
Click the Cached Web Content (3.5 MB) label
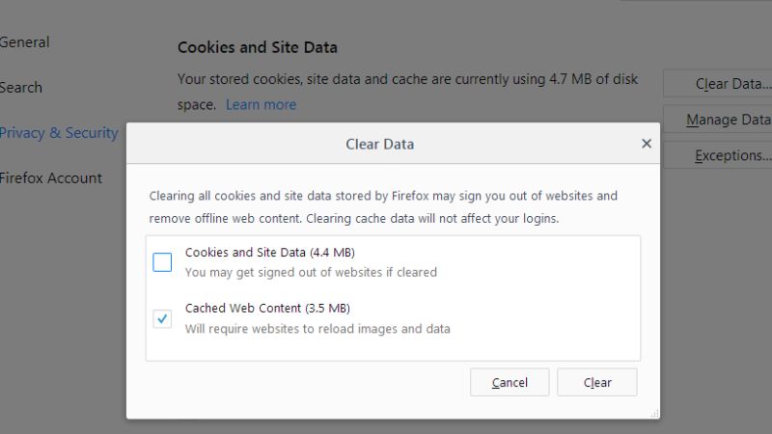tap(267, 309)
